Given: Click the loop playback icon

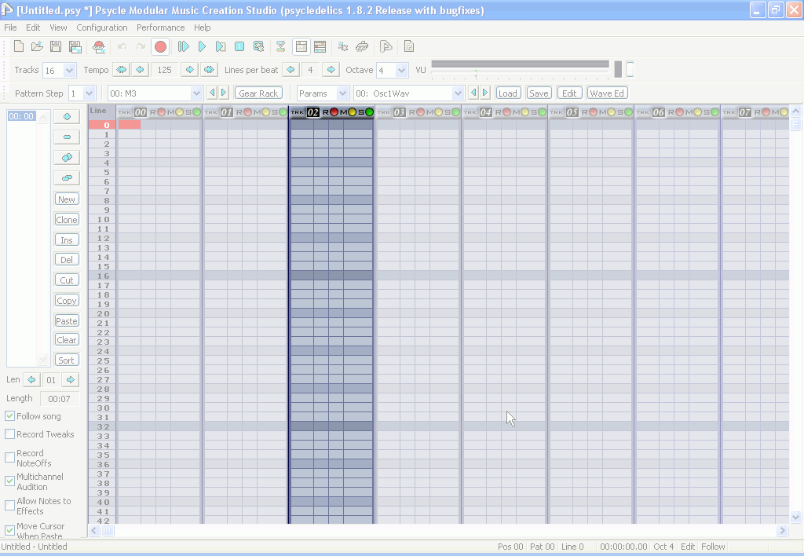Looking at the screenshot, I should pyautogui.click(x=258, y=46).
